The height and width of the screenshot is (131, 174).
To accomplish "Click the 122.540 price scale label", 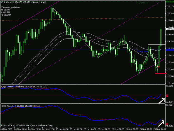I will pos(170,76).
